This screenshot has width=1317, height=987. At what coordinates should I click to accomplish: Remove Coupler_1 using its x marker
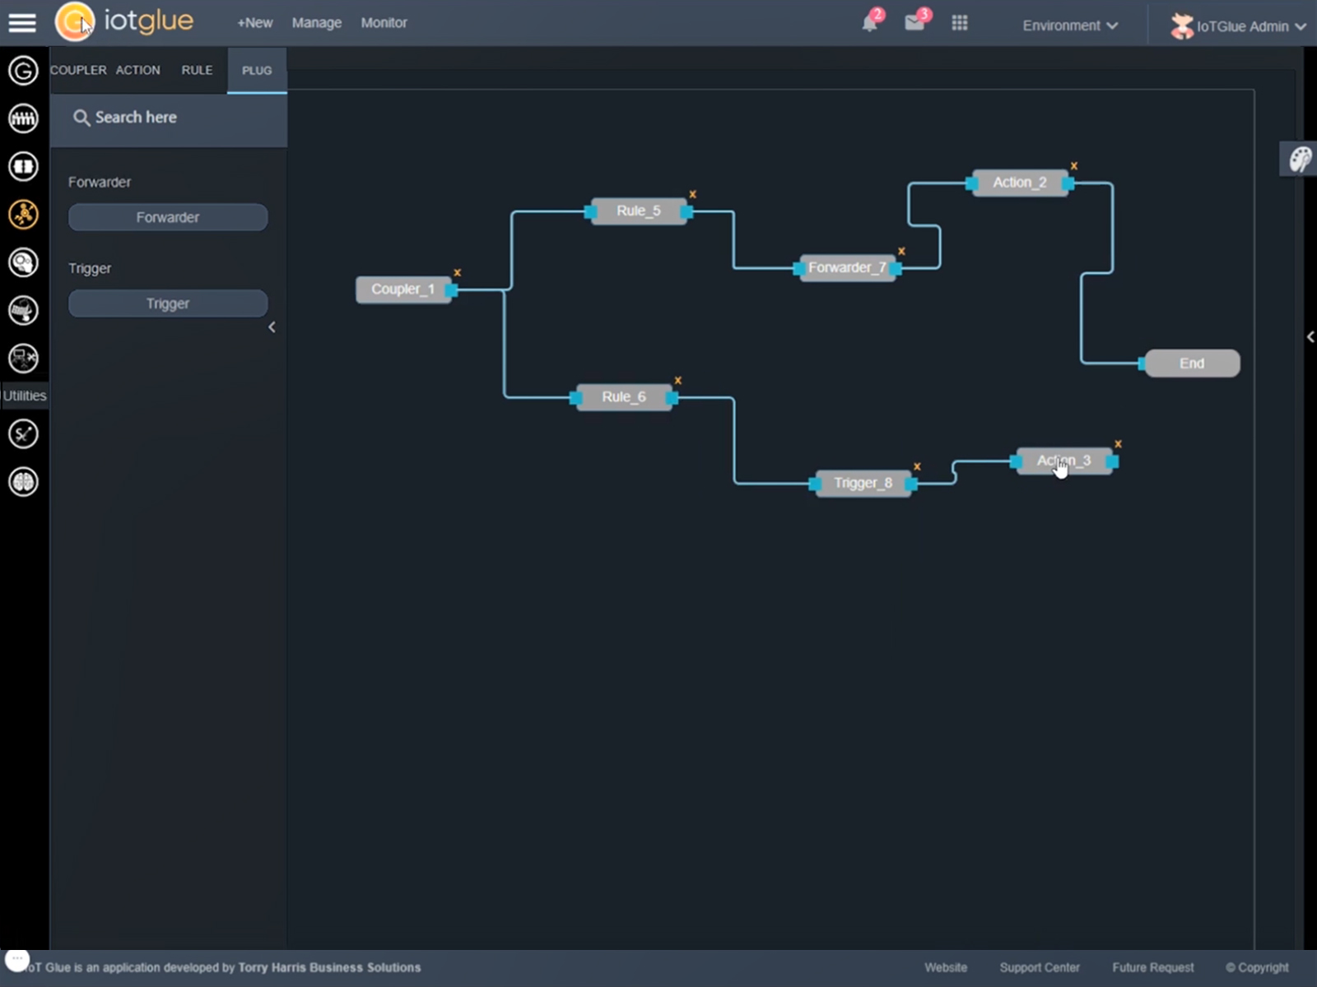[458, 272]
